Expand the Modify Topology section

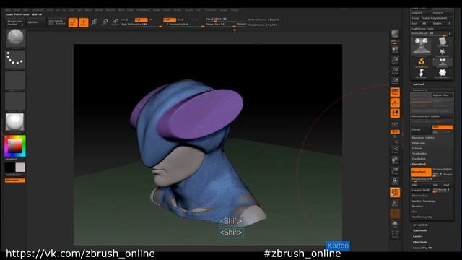pos(424,201)
